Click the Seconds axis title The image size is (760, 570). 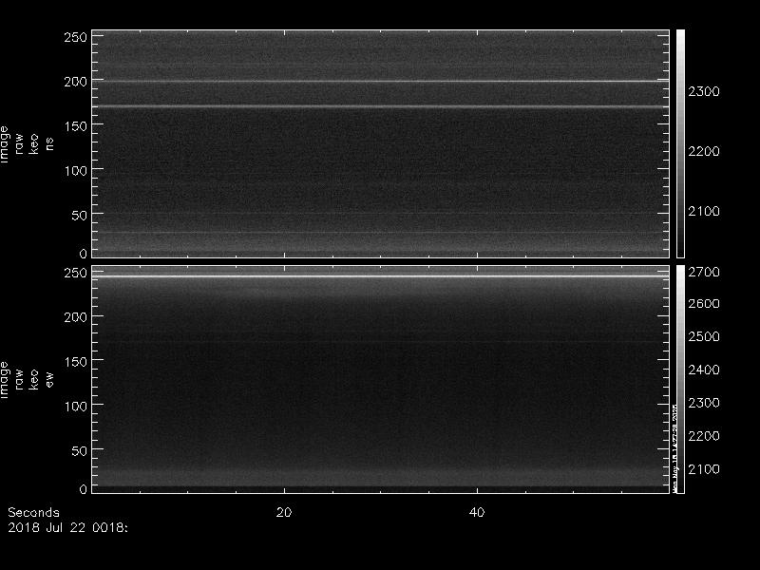pyautogui.click(x=33, y=512)
